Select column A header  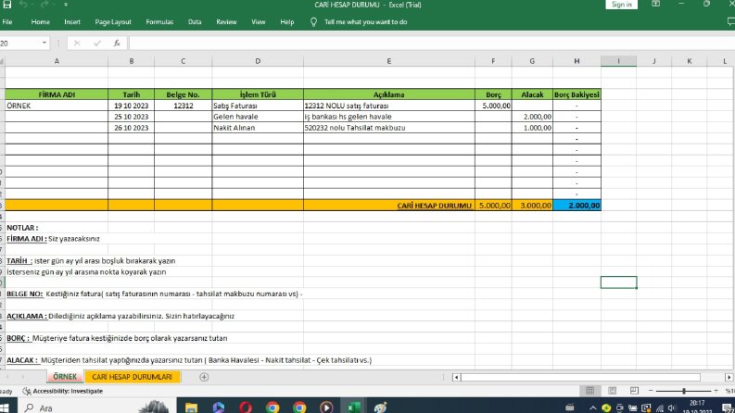(57, 61)
